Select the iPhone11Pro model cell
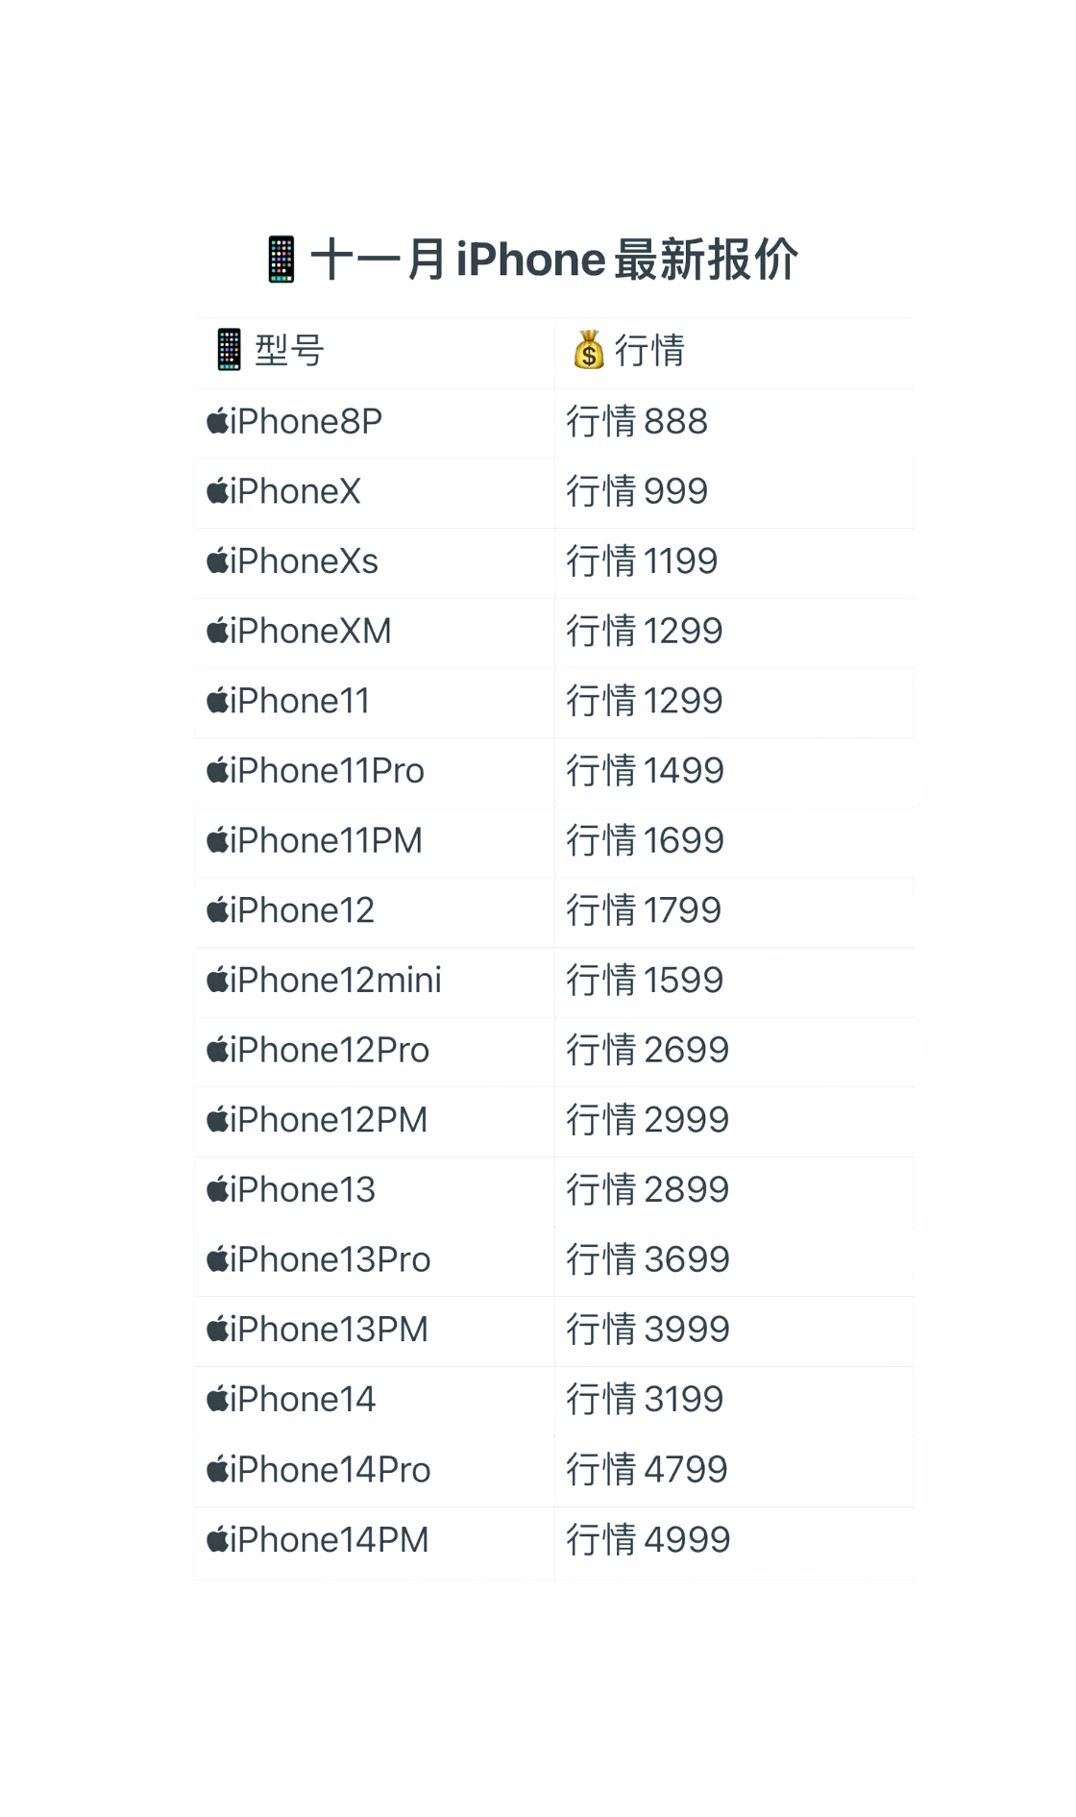 (x=375, y=772)
